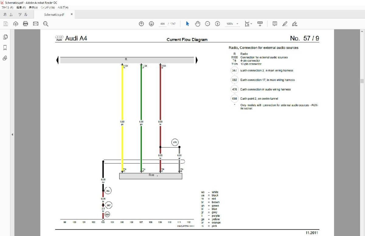This screenshot has height=236, width=365.
Task: Click 'orange' in the color legend
Action: [x=216, y=223]
